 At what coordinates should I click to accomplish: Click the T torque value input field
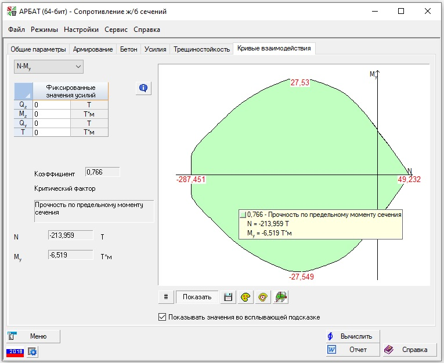[x=51, y=132]
